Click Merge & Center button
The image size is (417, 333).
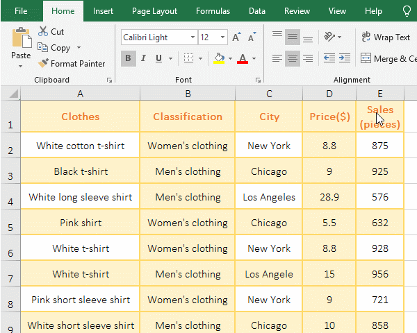389,58
